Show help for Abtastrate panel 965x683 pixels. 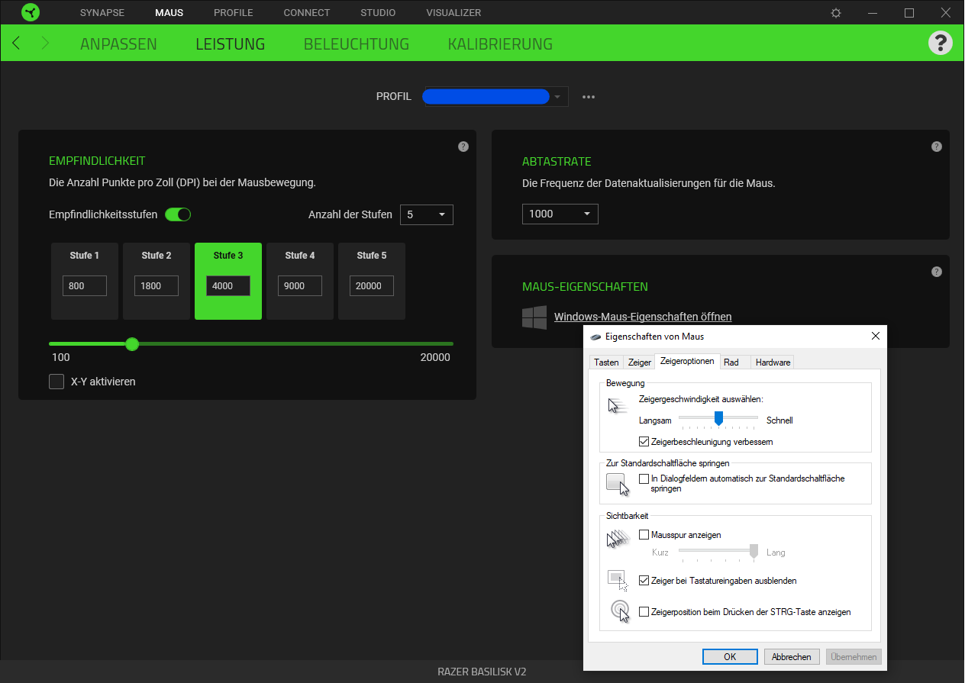(937, 147)
